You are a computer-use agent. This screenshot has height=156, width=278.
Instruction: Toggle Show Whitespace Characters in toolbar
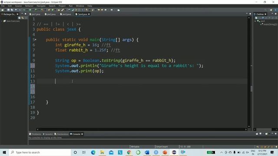(83, 10)
